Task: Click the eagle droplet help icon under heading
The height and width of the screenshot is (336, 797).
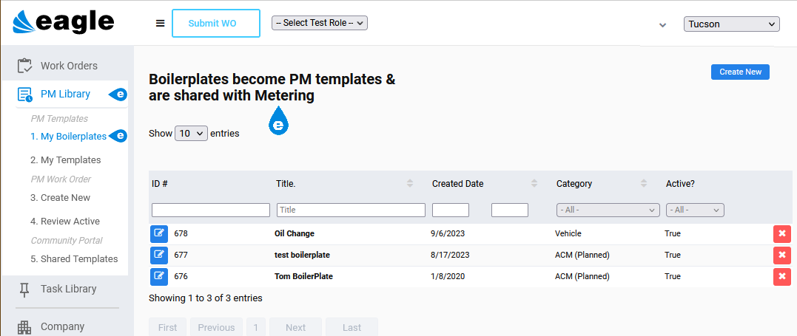Action: click(278, 121)
